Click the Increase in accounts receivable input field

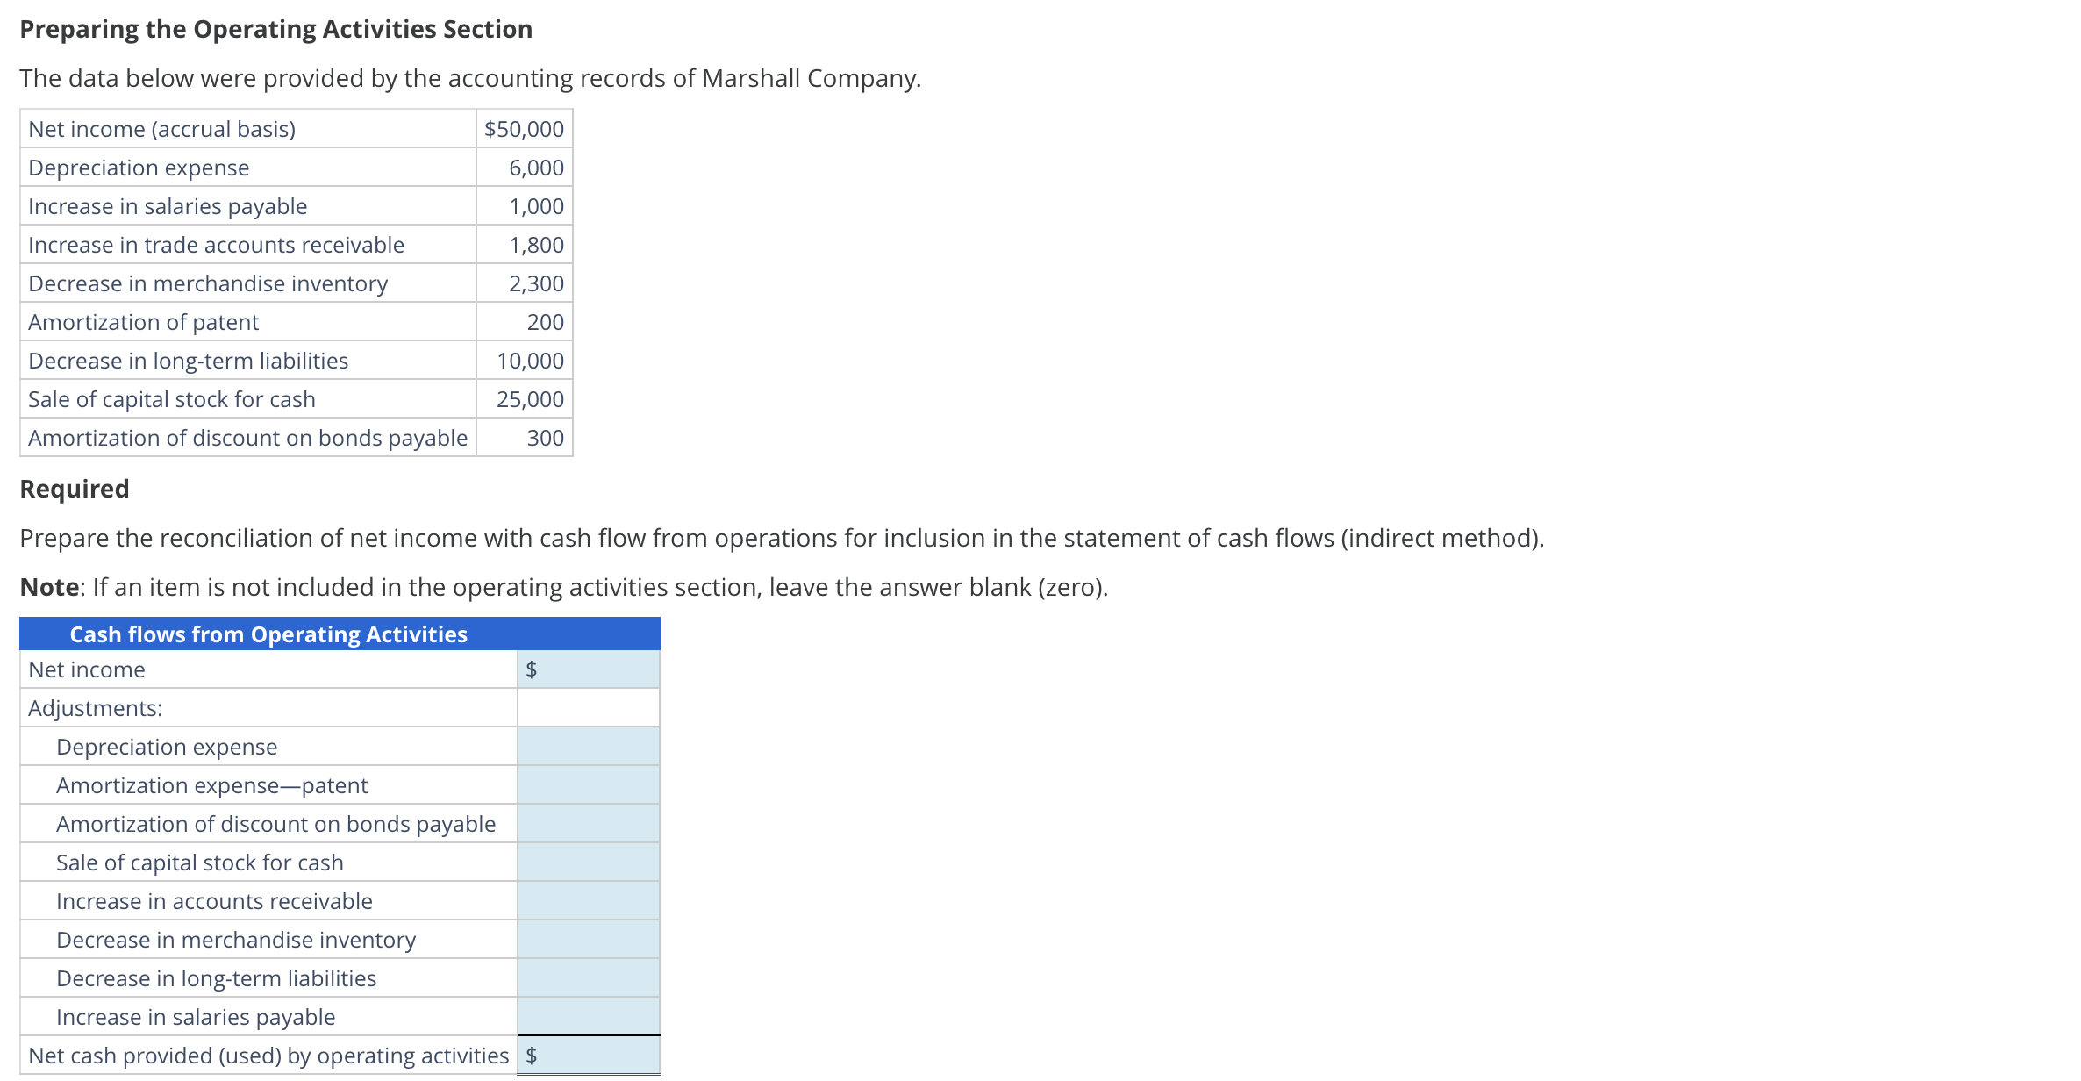tap(588, 900)
